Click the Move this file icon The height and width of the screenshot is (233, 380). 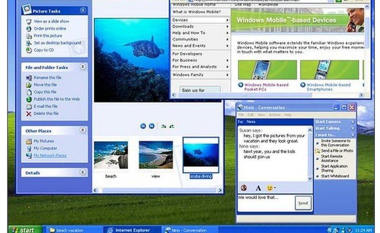point(29,85)
